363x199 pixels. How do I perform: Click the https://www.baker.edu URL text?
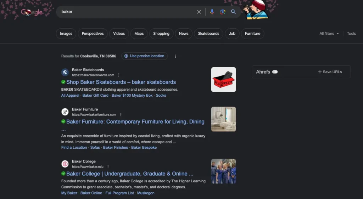coord(88,167)
